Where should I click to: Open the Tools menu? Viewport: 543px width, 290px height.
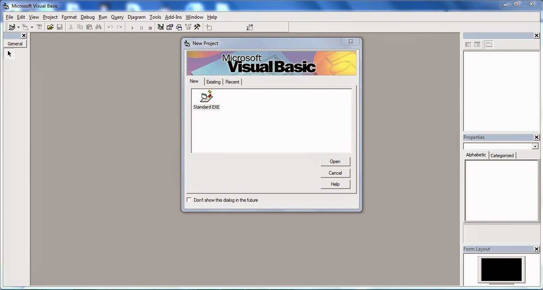tap(155, 17)
